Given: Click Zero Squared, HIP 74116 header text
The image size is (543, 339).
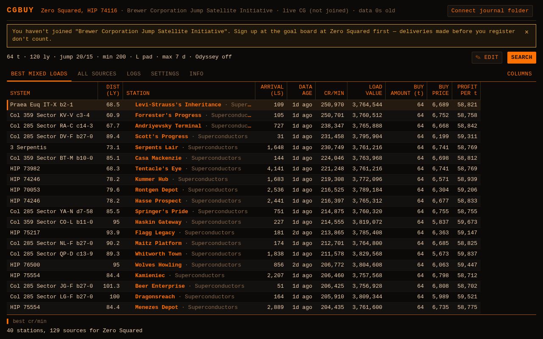Looking at the screenshot, I should tap(79, 11).
